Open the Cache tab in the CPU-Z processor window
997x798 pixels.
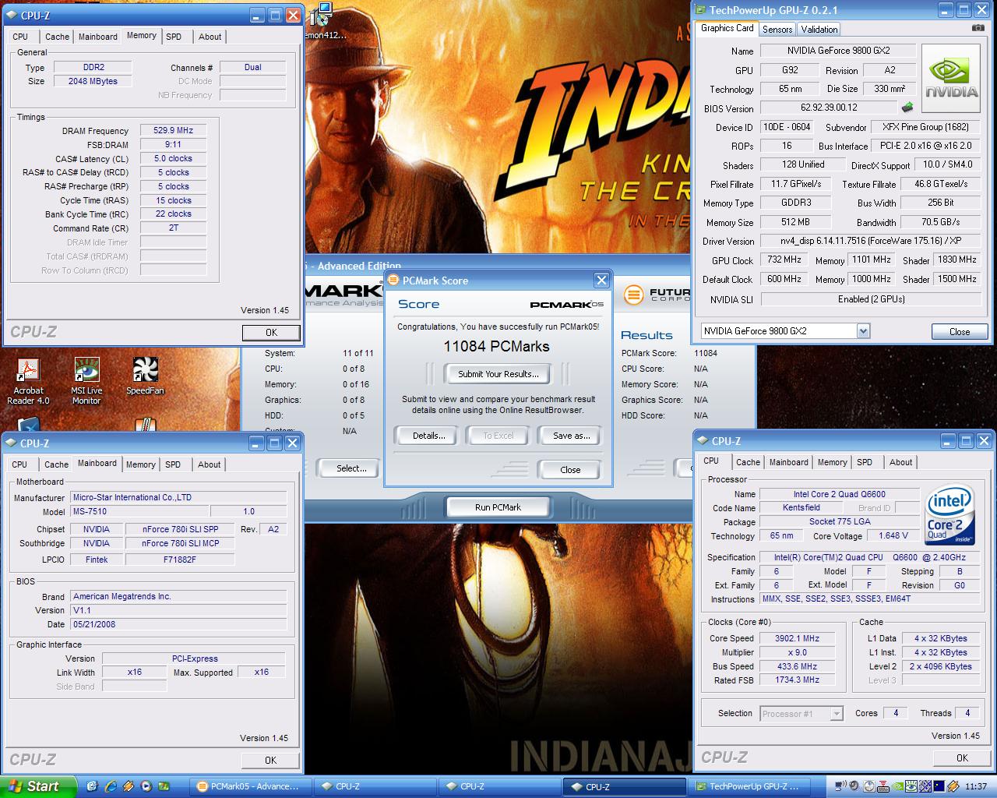[x=748, y=462]
